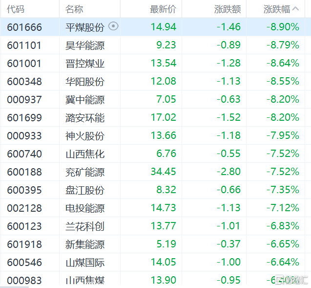Open stock 盘江股份

pos(85,190)
